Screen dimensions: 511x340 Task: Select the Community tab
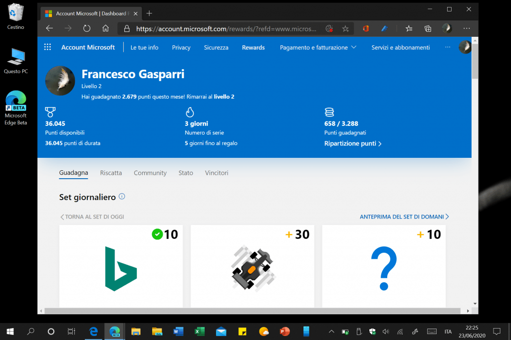(x=150, y=173)
